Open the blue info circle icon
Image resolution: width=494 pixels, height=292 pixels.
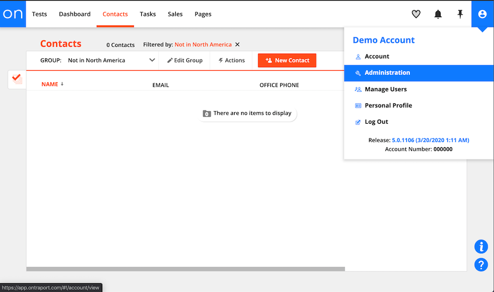tap(481, 246)
